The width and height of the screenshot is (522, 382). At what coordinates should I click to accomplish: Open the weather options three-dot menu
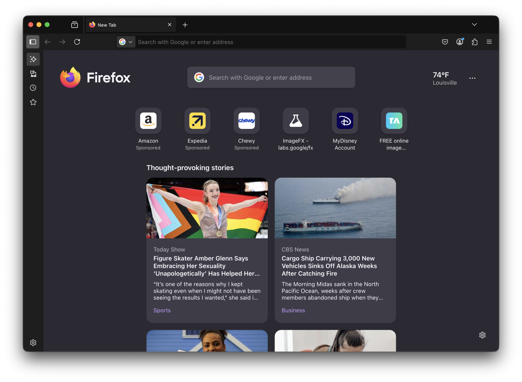click(x=472, y=78)
